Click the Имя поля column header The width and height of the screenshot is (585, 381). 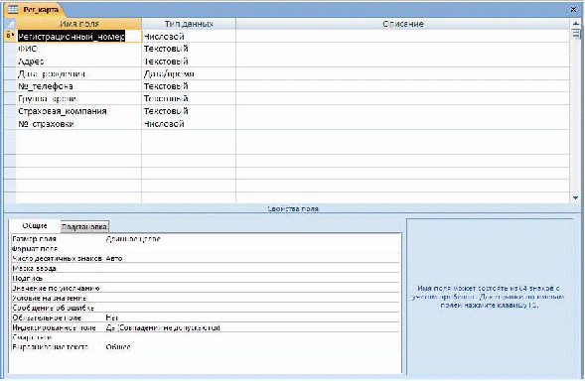(78, 24)
